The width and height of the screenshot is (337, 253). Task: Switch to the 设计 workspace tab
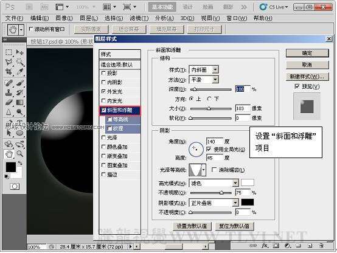187,7
